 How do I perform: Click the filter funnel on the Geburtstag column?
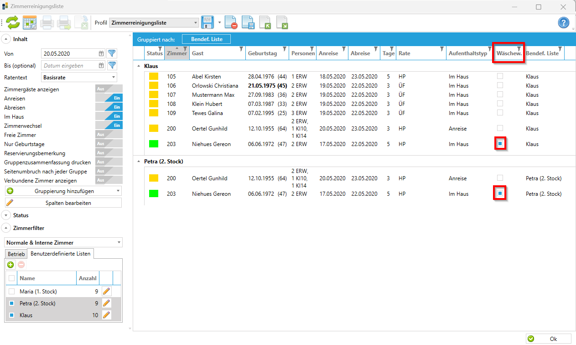[x=285, y=49]
